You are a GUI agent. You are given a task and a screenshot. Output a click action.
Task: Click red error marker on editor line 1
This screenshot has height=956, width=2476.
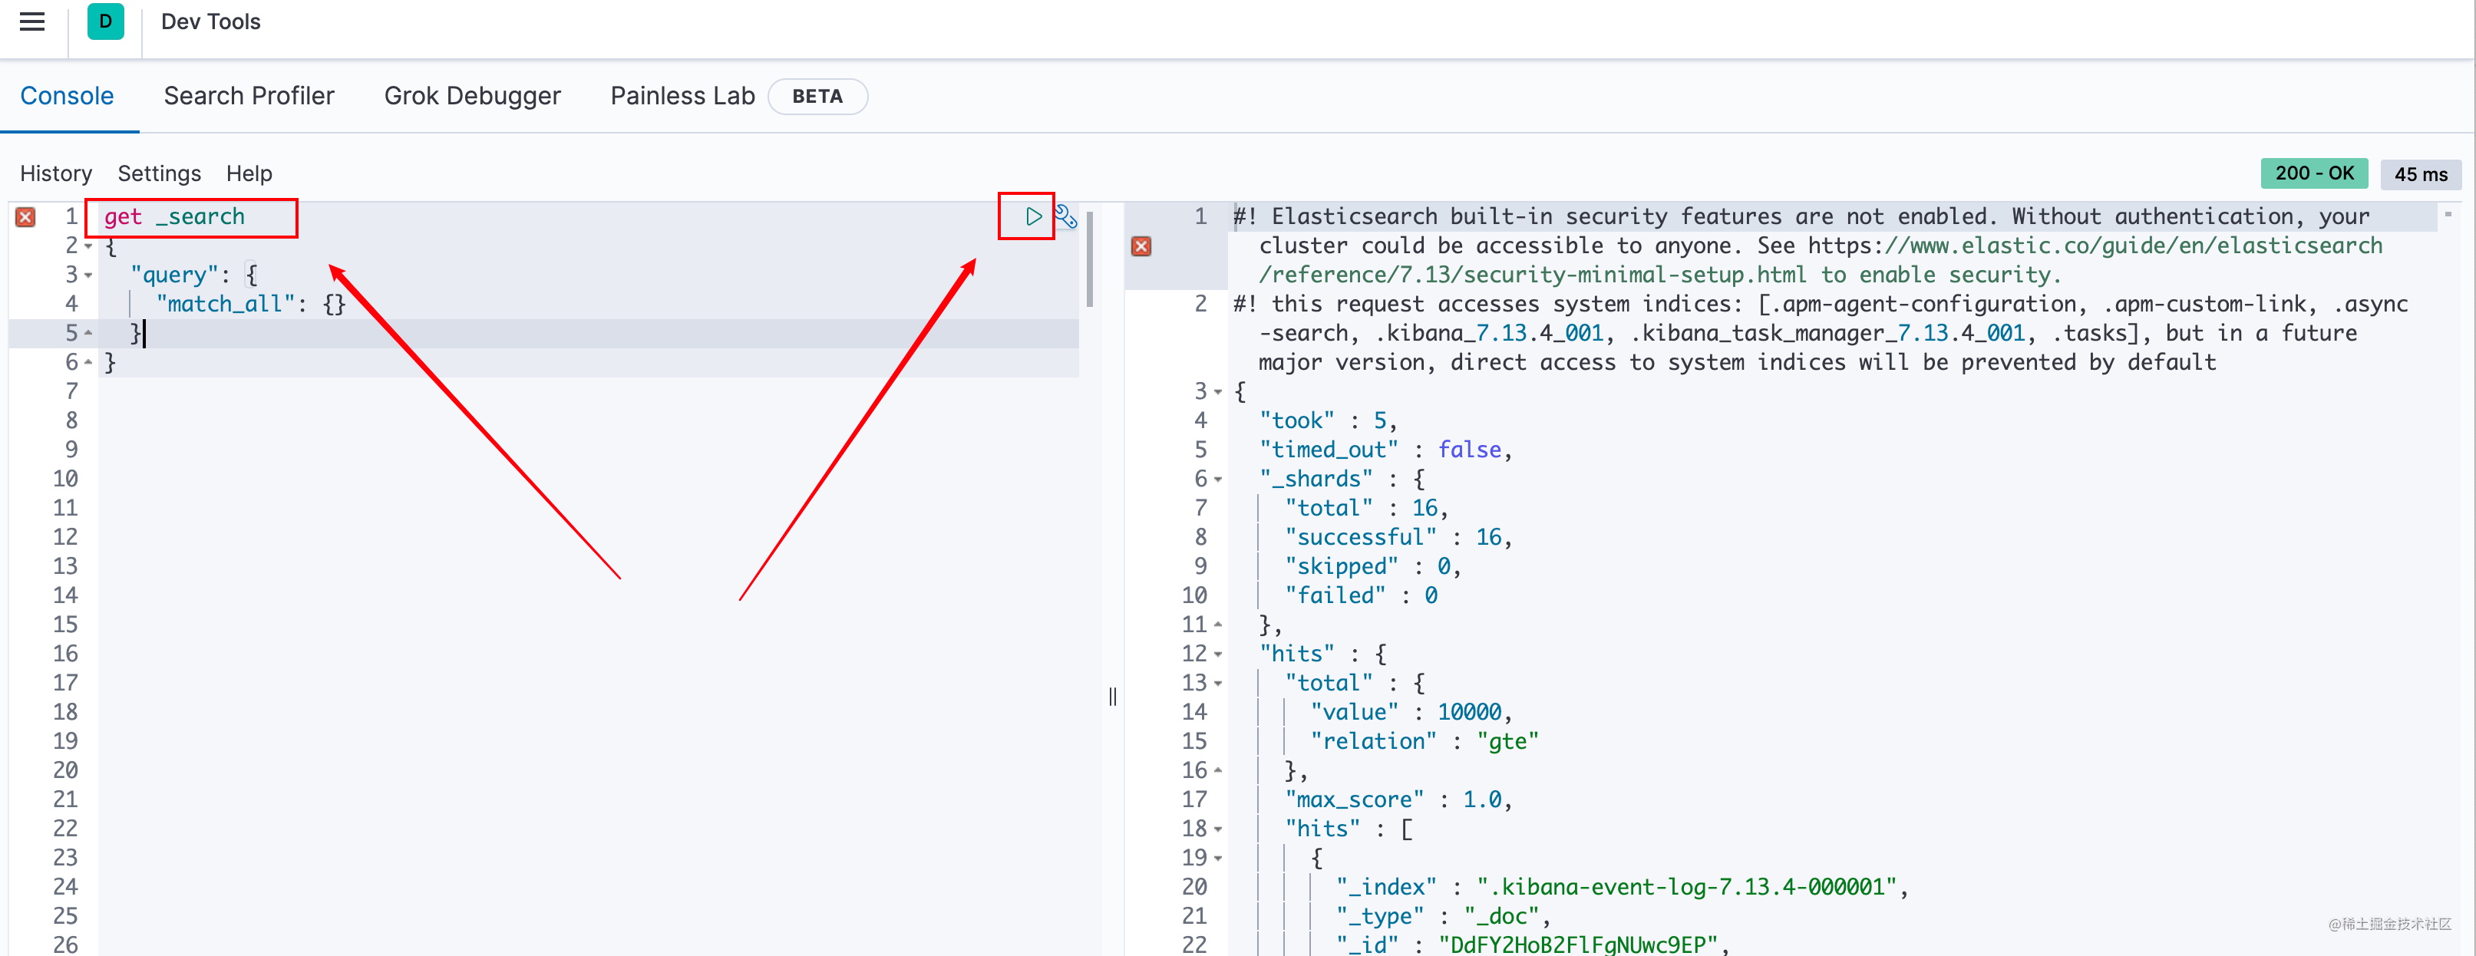point(26,217)
